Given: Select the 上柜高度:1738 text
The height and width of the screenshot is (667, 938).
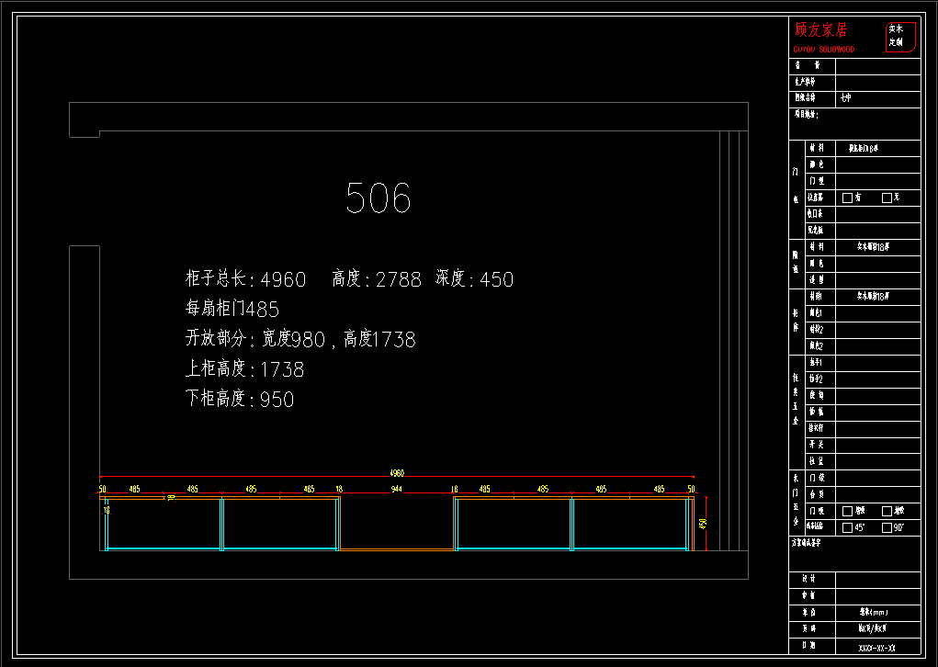Looking at the screenshot, I should coord(244,369).
